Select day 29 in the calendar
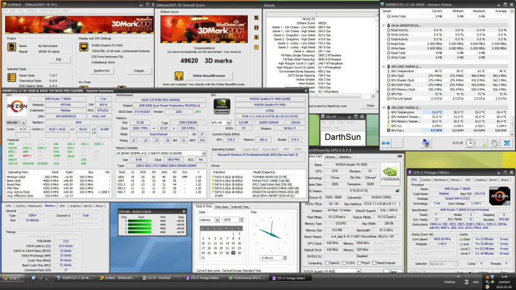 (x=233, y=253)
